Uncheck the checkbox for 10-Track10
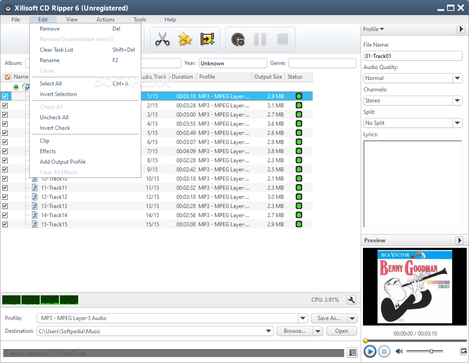Image resolution: width=469 pixels, height=363 pixels. point(5,179)
